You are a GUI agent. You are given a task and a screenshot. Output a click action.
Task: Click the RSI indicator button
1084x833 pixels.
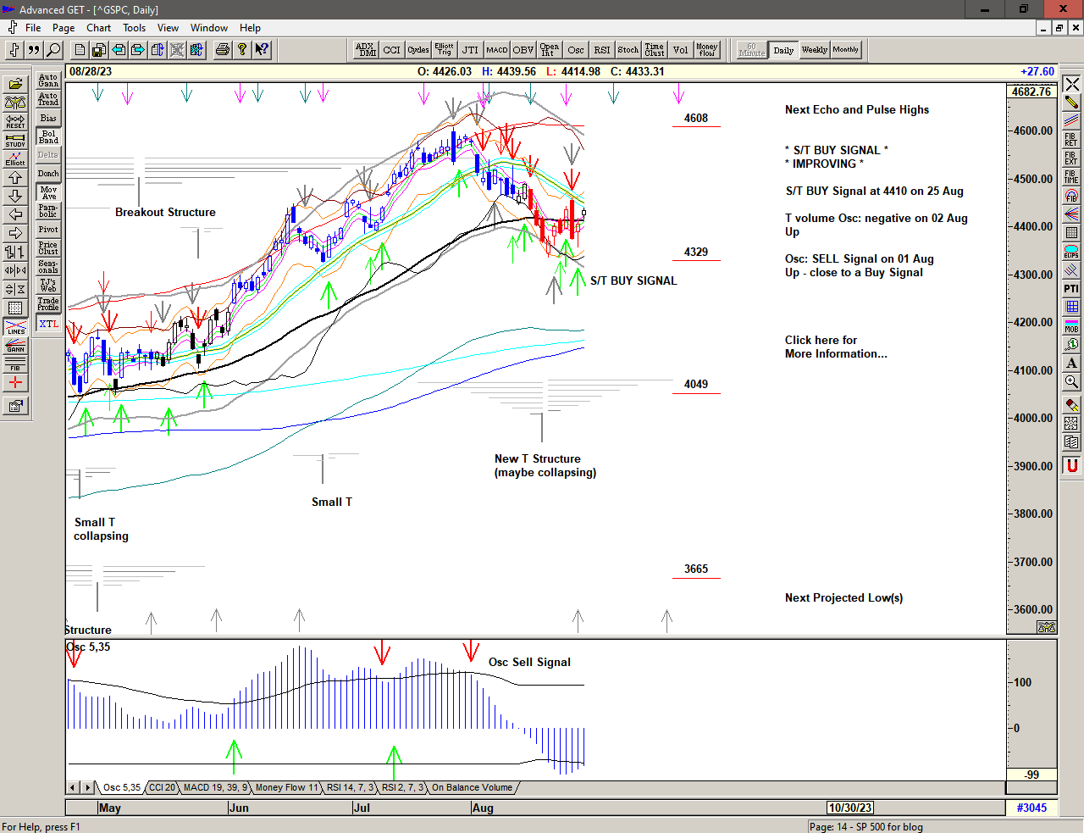(601, 50)
